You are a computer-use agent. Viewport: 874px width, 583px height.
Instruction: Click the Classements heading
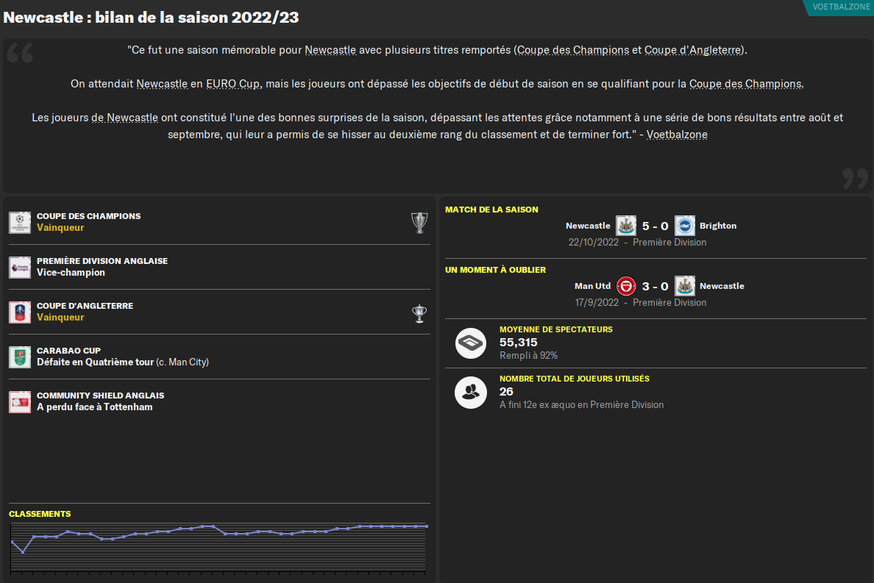(40, 514)
